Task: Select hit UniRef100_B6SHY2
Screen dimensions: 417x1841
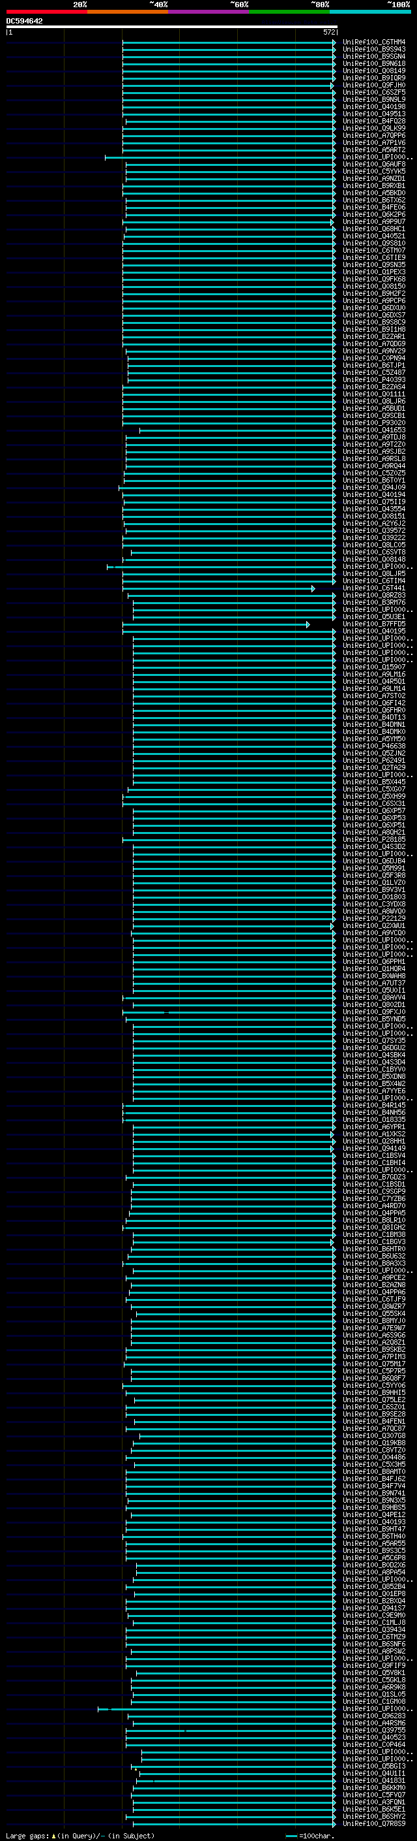Action: (373, 1817)
